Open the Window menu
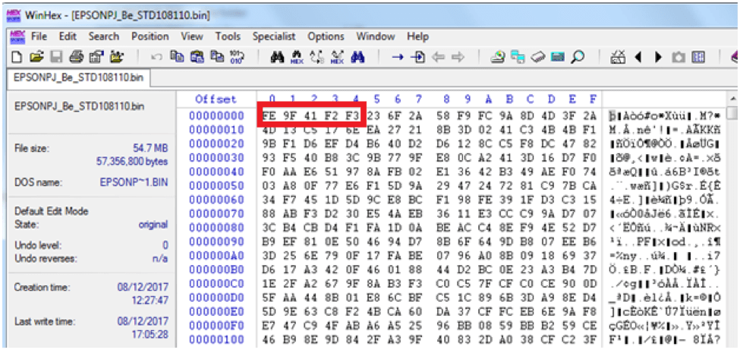Viewport: 740px width, 350px height. (x=376, y=36)
